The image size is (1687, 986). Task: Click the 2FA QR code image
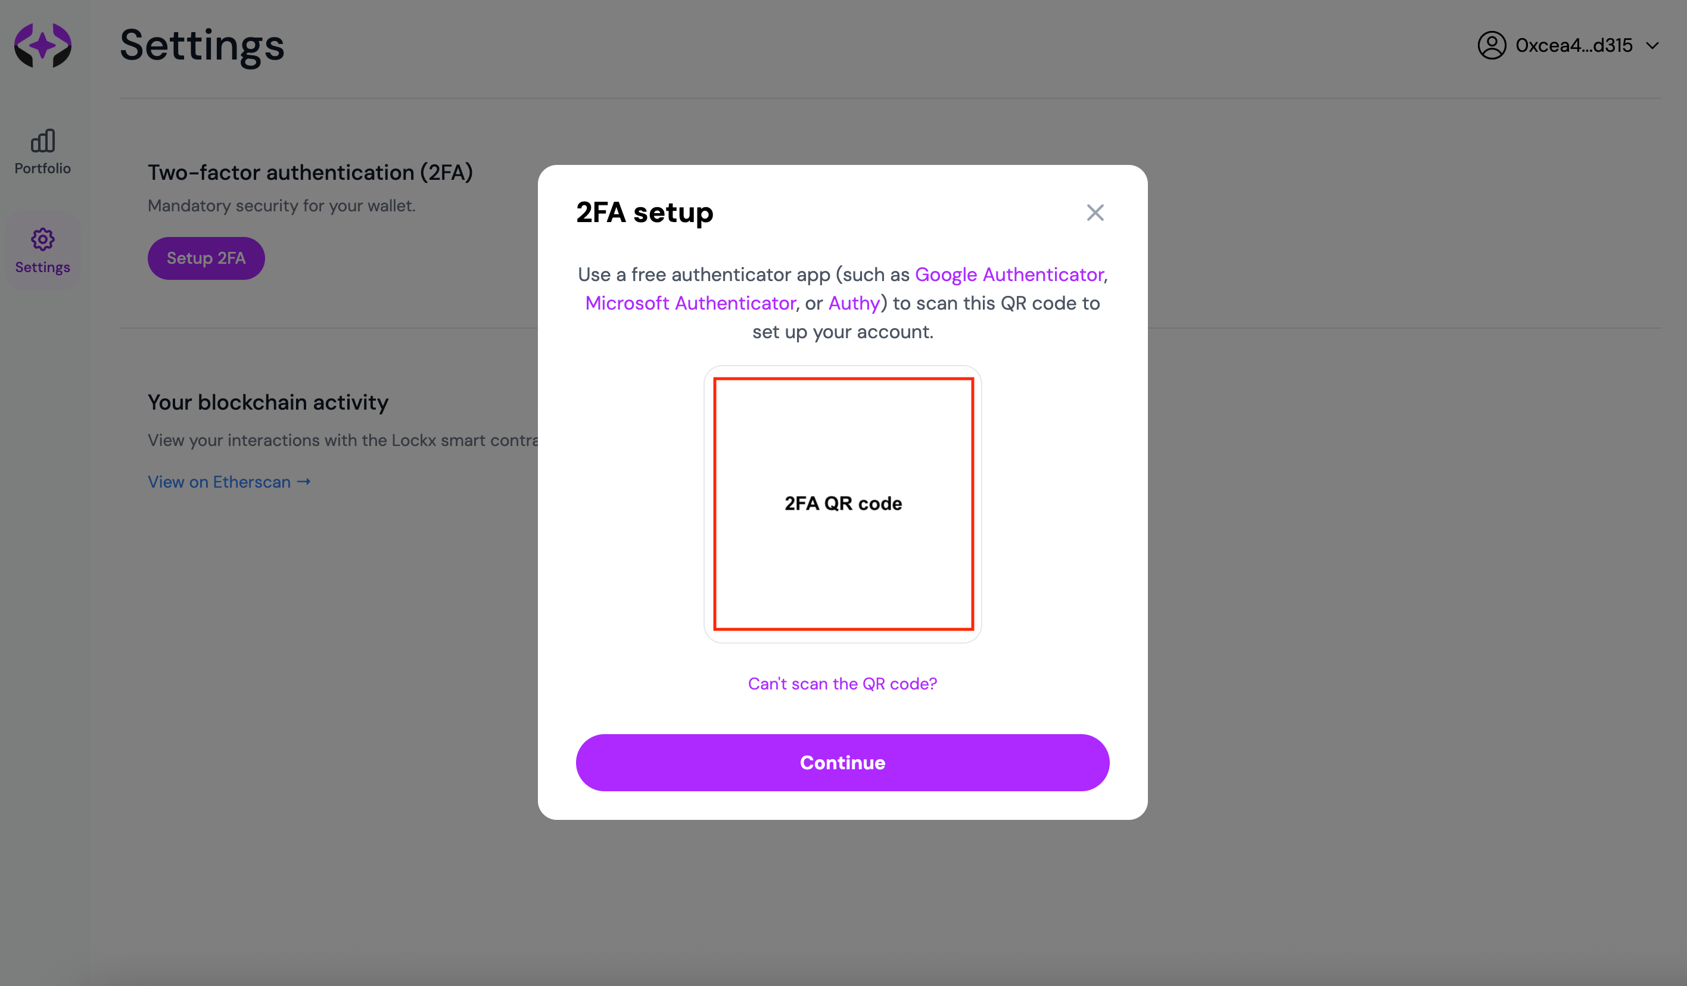(x=843, y=504)
